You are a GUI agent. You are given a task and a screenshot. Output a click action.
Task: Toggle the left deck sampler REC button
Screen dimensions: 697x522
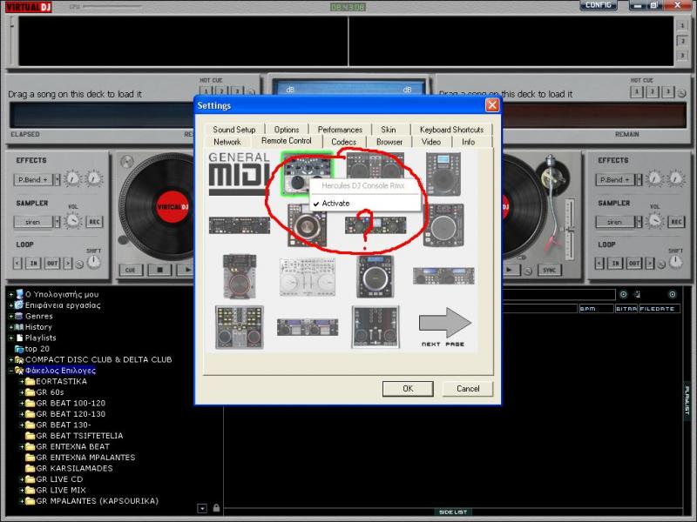pos(95,222)
